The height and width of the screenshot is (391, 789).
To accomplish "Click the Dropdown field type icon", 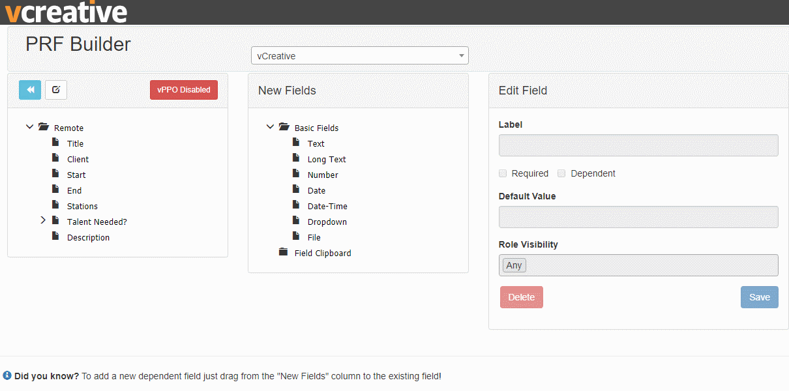I will point(296,220).
